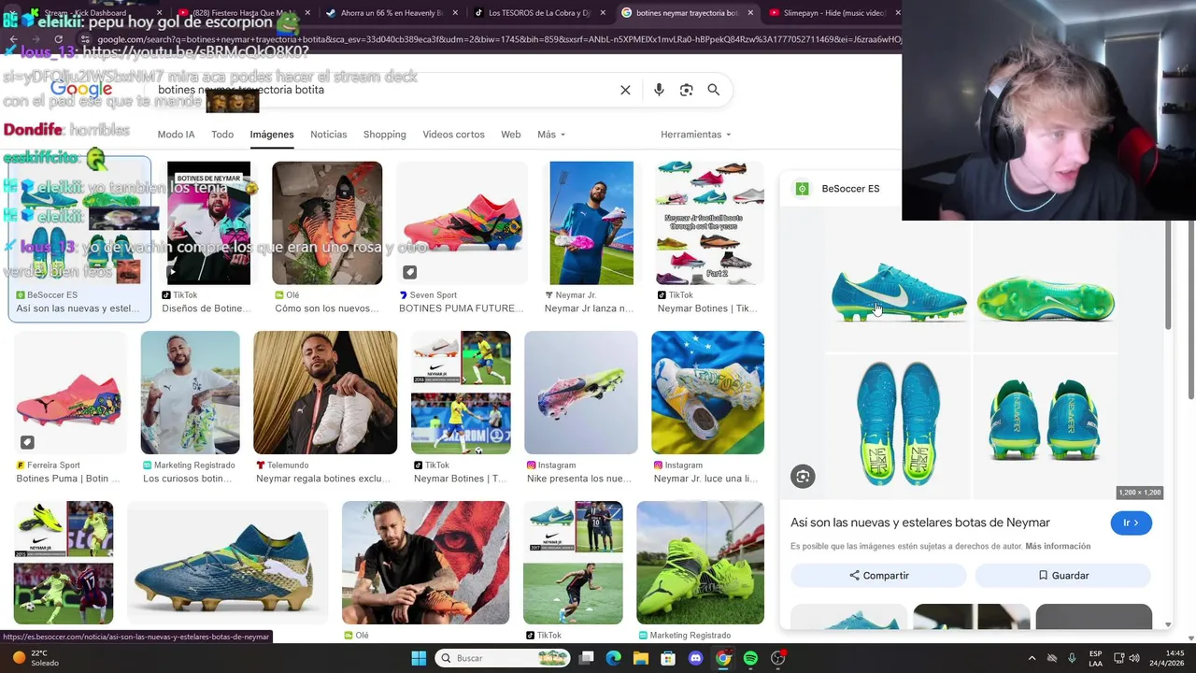The image size is (1196, 673).
Task: Open File Explorer from the taskbar
Action: click(641, 658)
